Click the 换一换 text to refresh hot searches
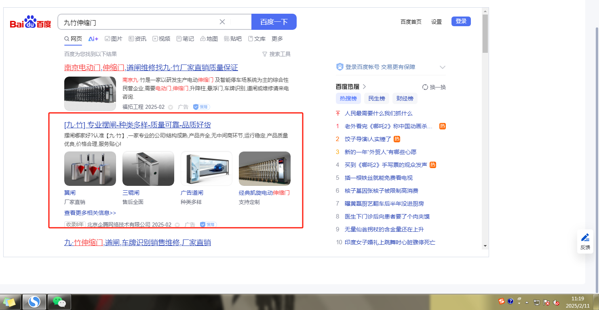 click(x=438, y=87)
